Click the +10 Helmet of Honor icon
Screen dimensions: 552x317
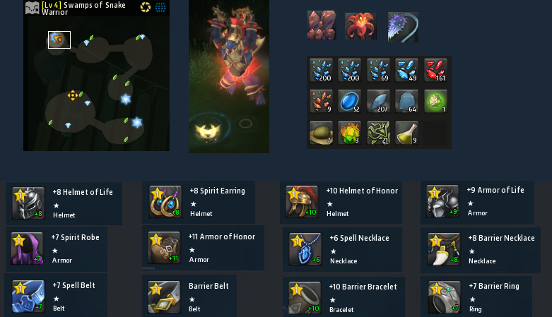[x=302, y=202]
